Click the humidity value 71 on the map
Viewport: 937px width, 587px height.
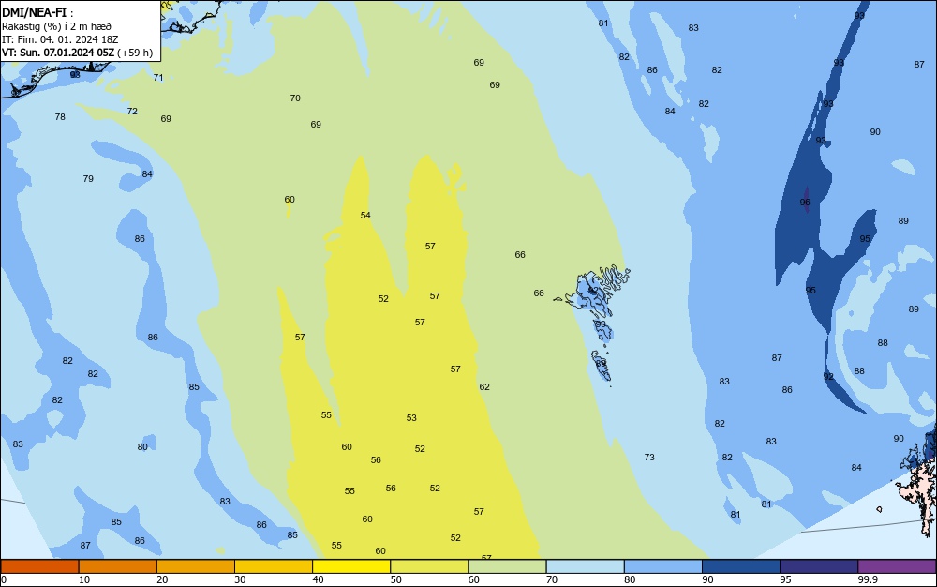pos(158,78)
